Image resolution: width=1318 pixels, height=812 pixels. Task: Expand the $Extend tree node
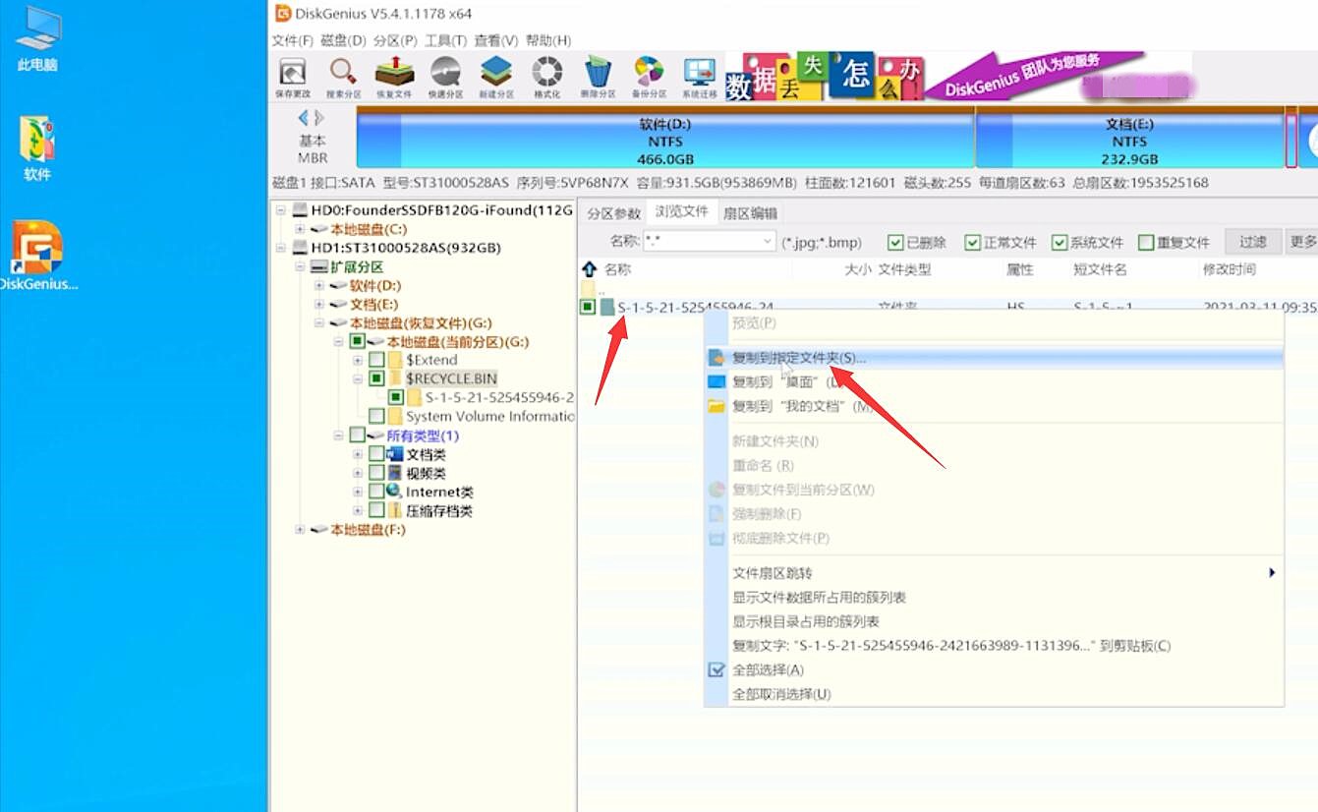[x=358, y=360]
